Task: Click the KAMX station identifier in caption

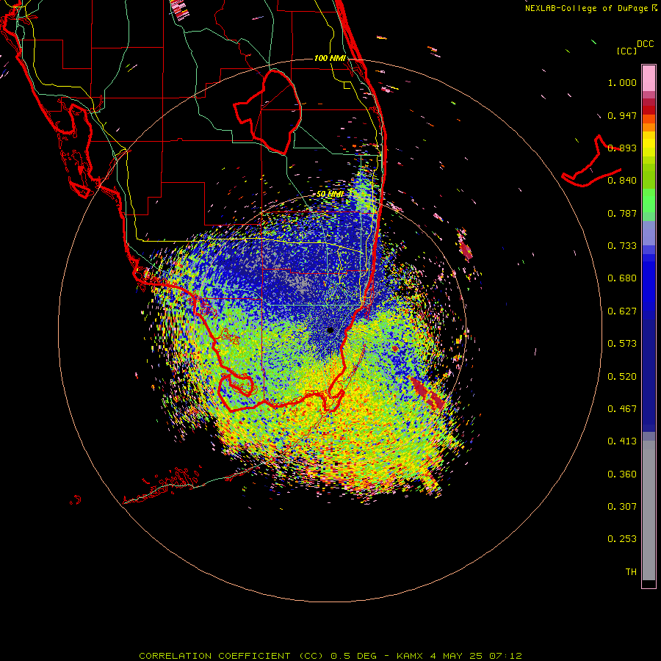Action: click(x=409, y=656)
